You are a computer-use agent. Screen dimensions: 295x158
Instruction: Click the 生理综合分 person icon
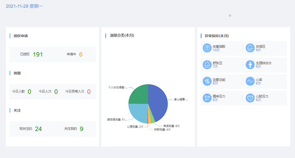tap(250, 65)
